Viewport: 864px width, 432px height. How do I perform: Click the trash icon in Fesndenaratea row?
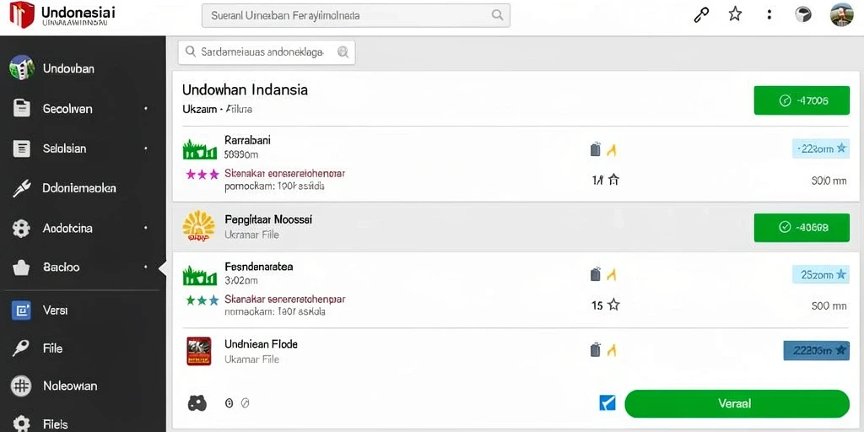pos(595,274)
